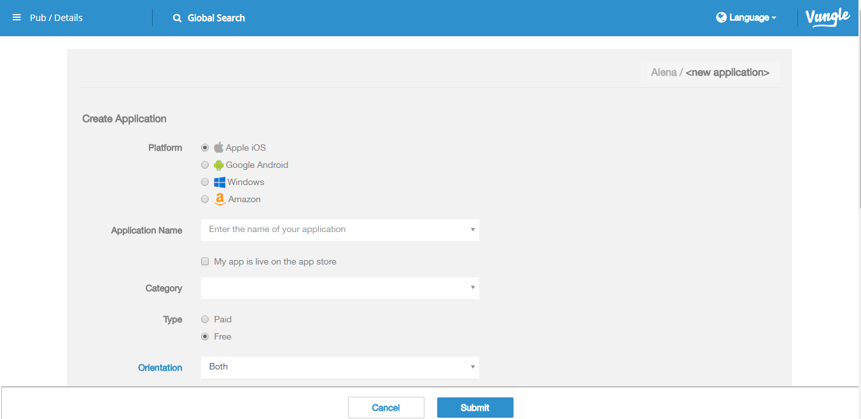Screen dimensions: 861x419
Task: Click the Vungle logo
Action: (x=827, y=17)
